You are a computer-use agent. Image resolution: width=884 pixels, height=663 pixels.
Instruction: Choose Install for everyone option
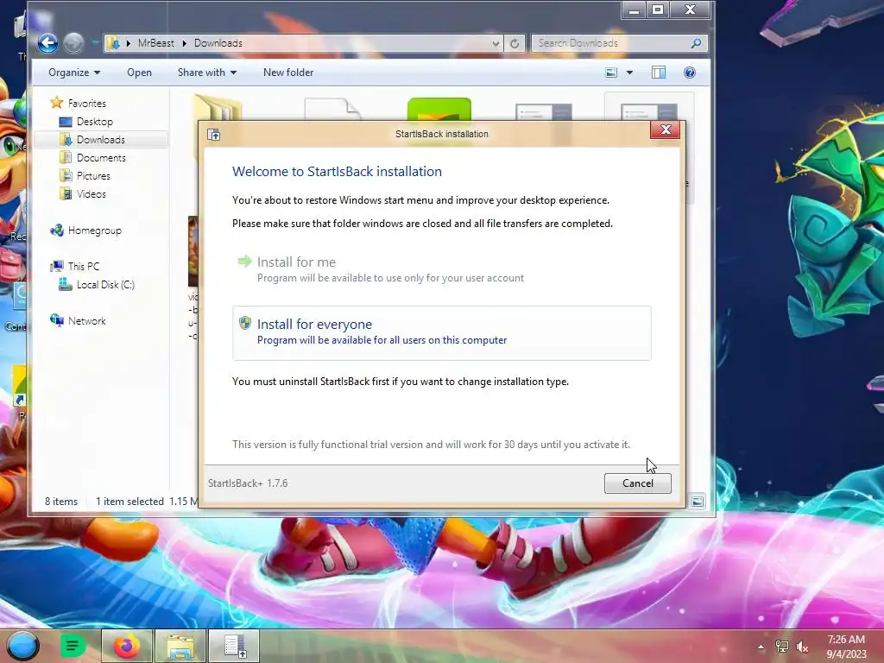click(x=441, y=332)
